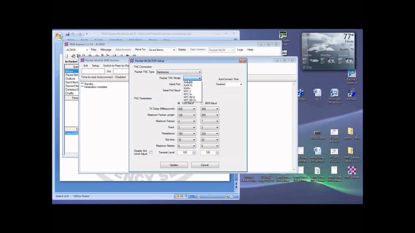
Task: Click 1200 baud Transmit Level stepper
Action: pos(194,152)
